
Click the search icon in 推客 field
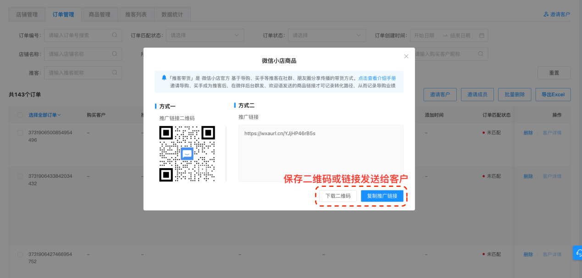tap(115, 72)
